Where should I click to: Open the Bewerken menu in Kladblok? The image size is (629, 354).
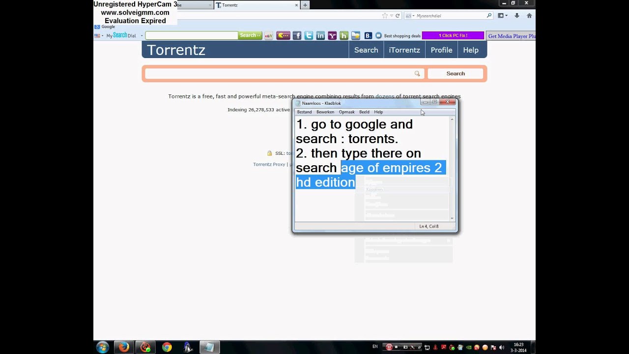[x=325, y=112]
